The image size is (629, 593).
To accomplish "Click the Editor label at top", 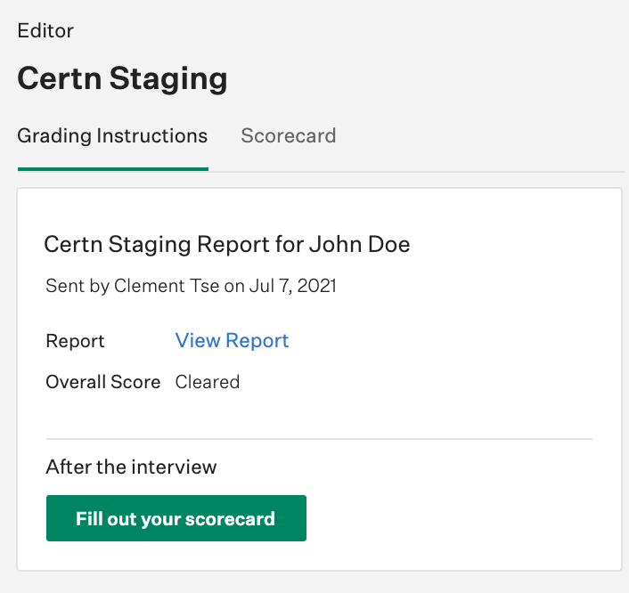I will pos(45,31).
